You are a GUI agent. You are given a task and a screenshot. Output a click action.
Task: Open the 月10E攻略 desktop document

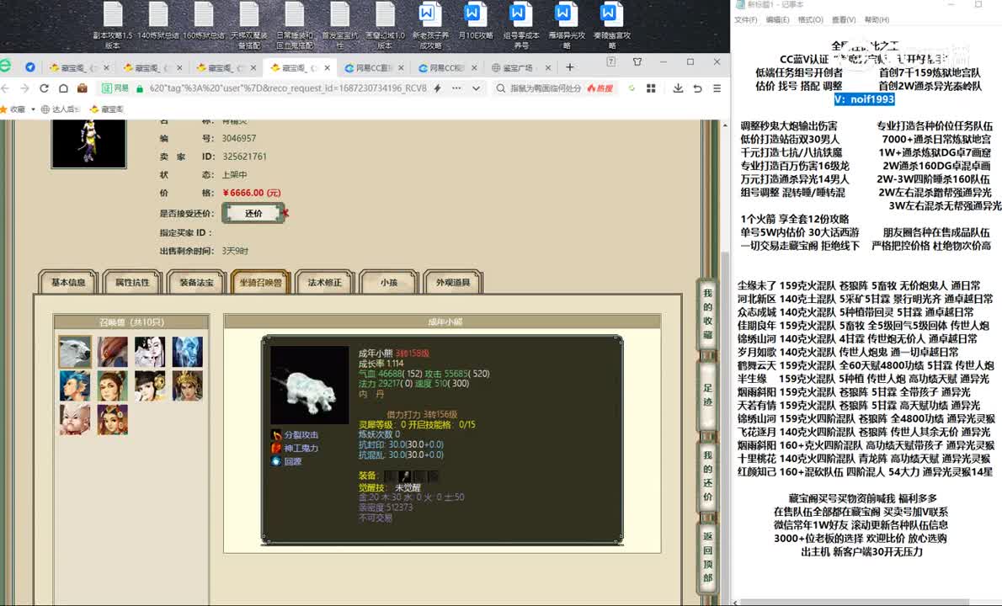pos(475,24)
